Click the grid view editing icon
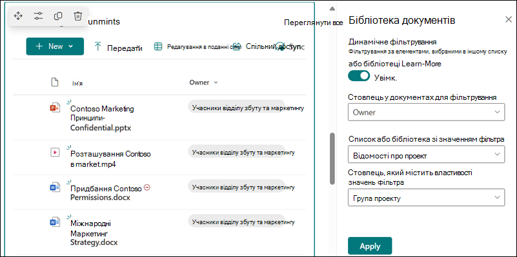This screenshot has width=517, height=257. [x=158, y=46]
